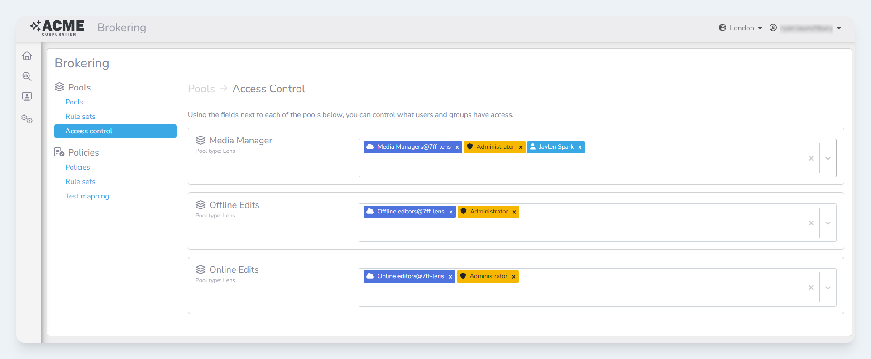Remove Administrator tag from Offline Edits
Viewport: 871px width, 359px height.
click(514, 212)
